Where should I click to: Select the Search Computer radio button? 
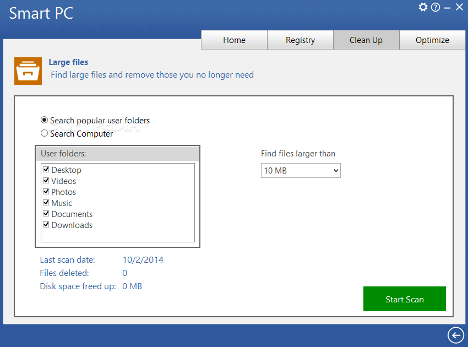click(x=44, y=133)
